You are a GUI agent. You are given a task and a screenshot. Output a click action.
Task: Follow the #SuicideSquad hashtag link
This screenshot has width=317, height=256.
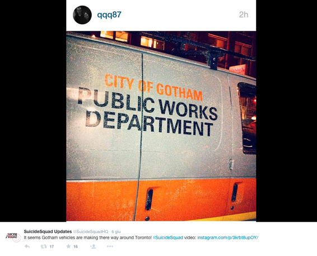click(168, 238)
